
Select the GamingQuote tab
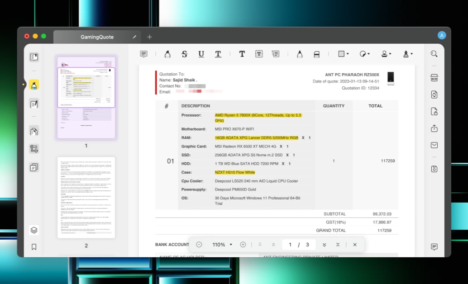click(x=97, y=37)
